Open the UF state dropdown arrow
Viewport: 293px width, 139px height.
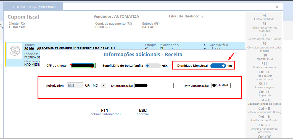click(104, 86)
